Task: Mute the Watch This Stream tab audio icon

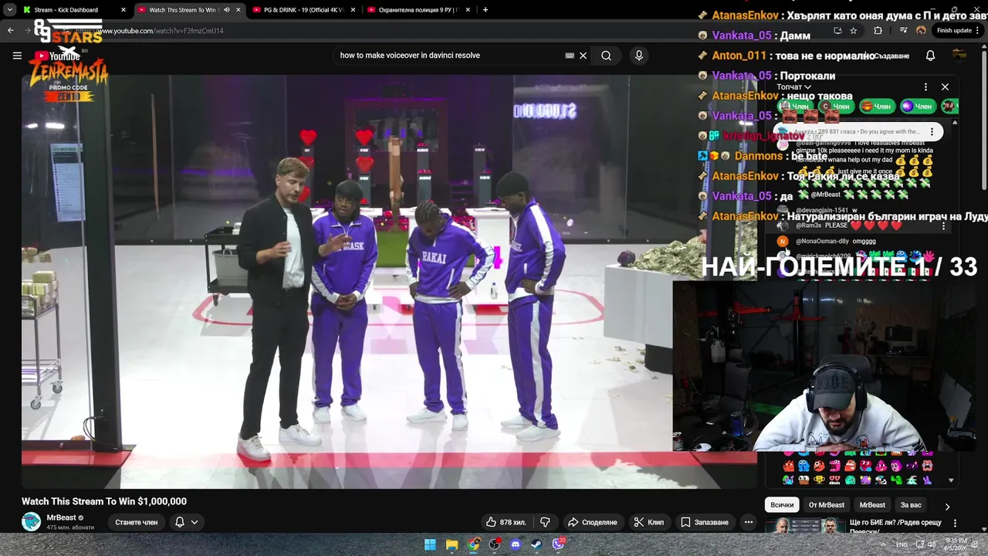Action: 226,10
